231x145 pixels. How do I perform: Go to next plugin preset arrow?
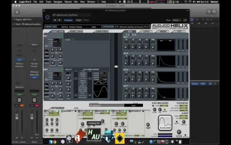[59, 20]
